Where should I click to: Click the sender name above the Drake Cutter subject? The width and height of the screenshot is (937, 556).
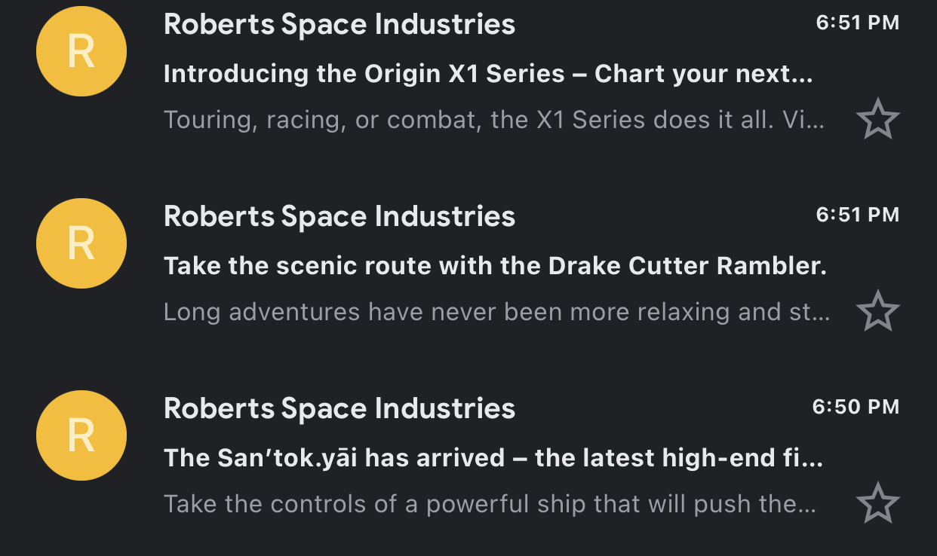click(339, 217)
